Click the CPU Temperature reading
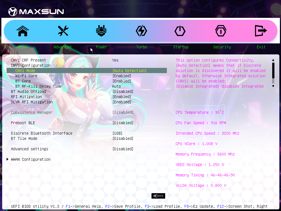This screenshot has width=281, height=211. pyautogui.click(x=200, y=112)
